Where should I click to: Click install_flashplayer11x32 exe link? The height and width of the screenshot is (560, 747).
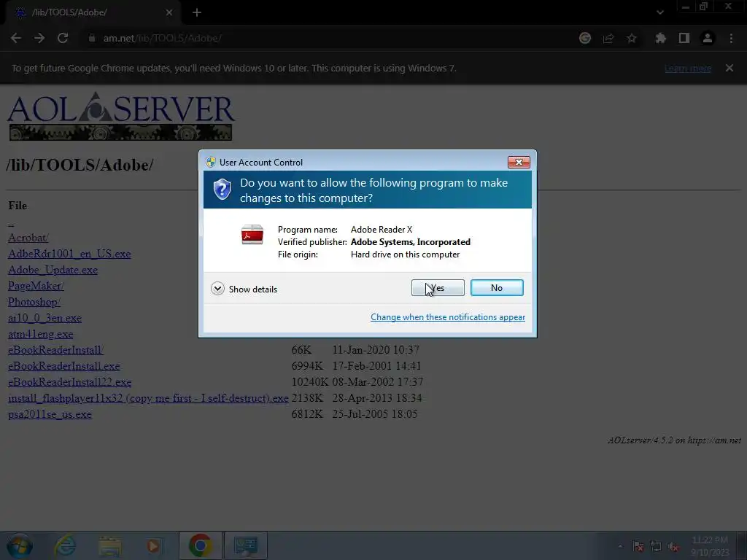(148, 398)
